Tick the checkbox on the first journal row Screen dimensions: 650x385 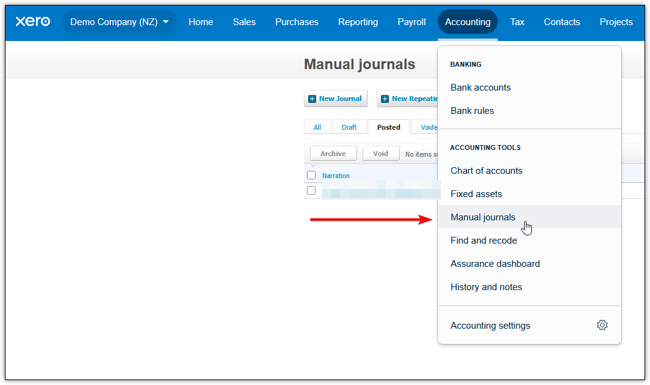311,191
